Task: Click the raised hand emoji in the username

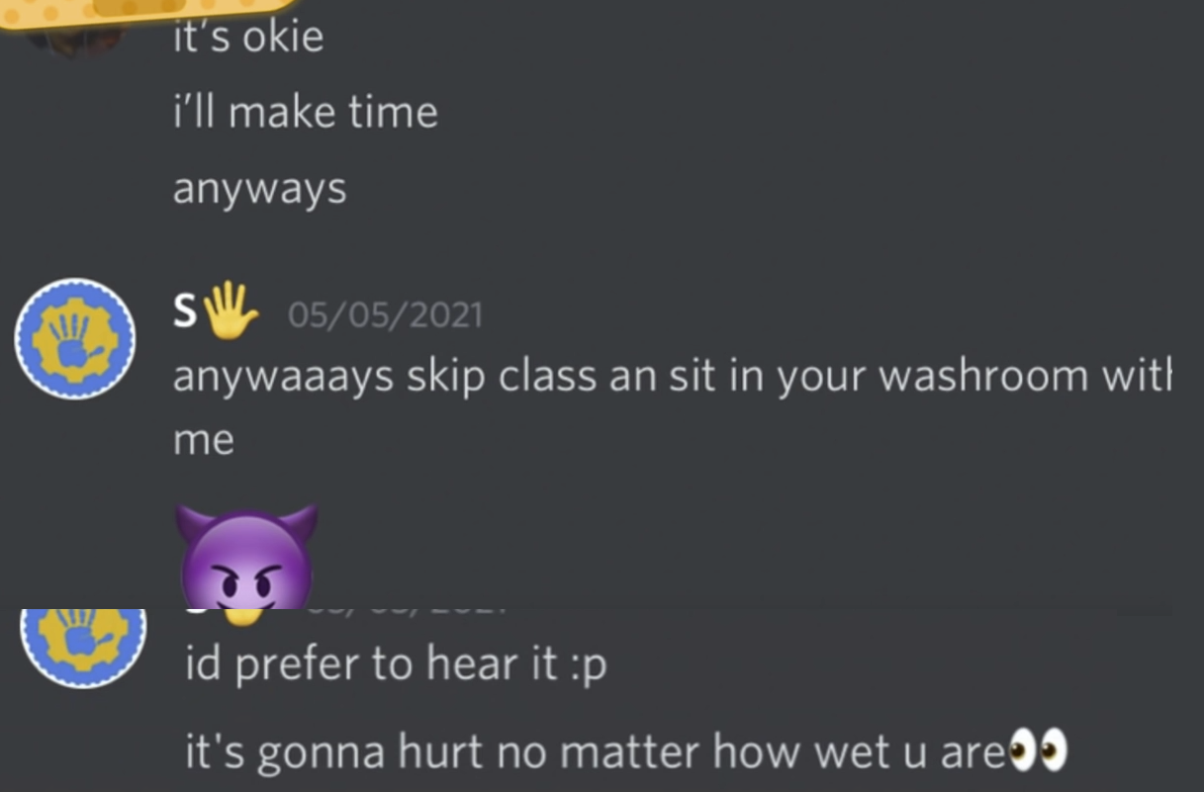Action: click(x=230, y=311)
